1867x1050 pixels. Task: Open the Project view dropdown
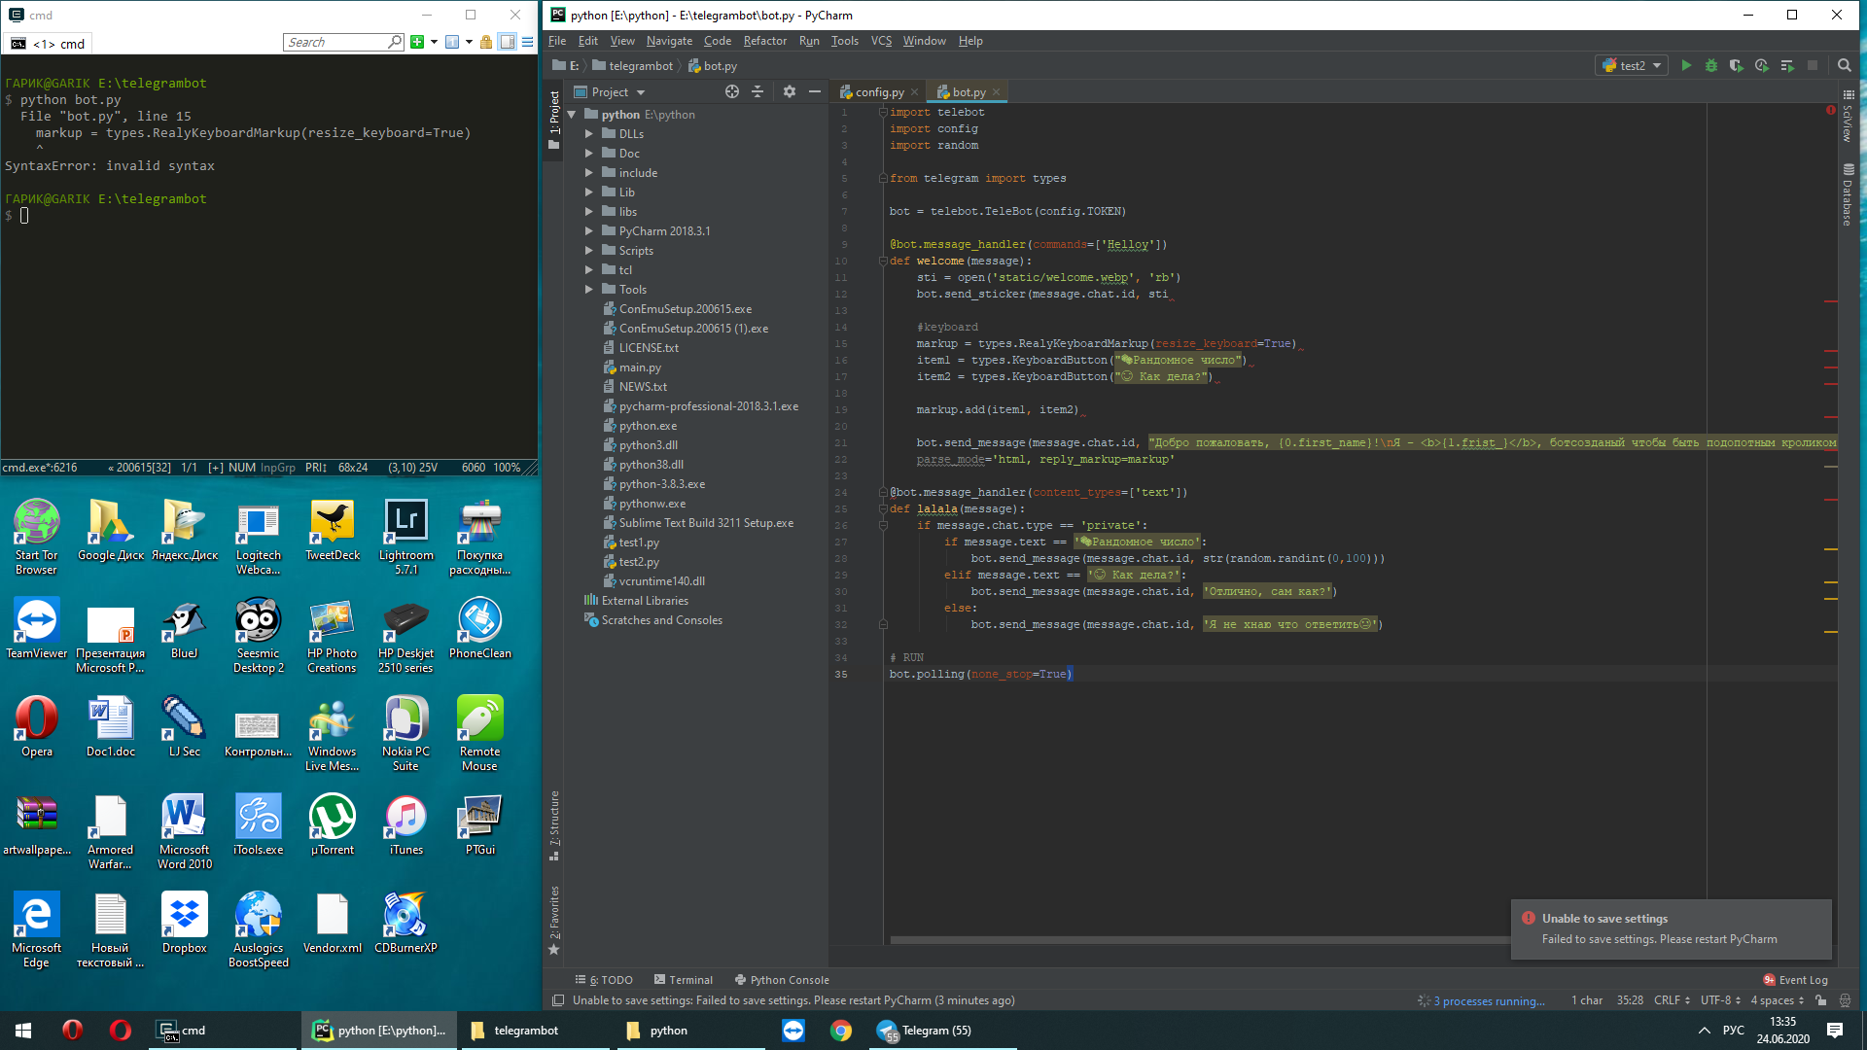[x=609, y=91]
